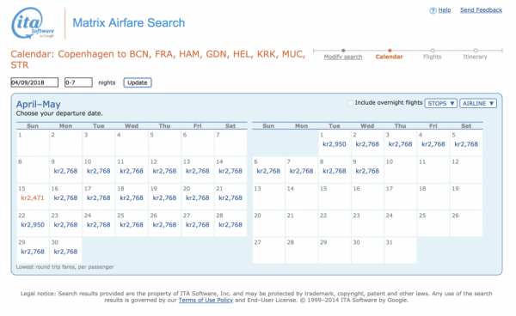Open the Send Feedback link
The image size is (516, 316).
481,10
